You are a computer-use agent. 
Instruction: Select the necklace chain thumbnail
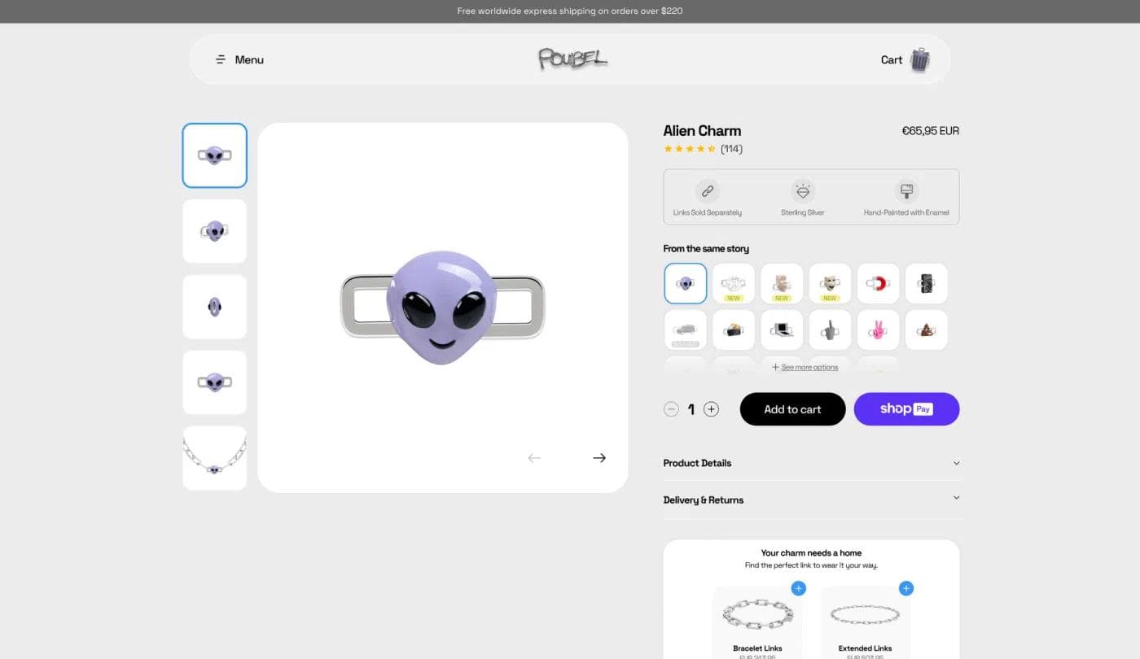(214, 457)
